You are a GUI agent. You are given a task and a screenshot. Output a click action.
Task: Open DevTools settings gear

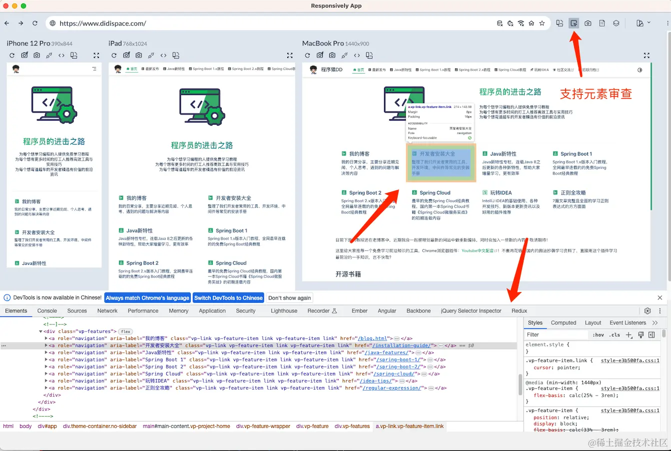[x=648, y=311]
